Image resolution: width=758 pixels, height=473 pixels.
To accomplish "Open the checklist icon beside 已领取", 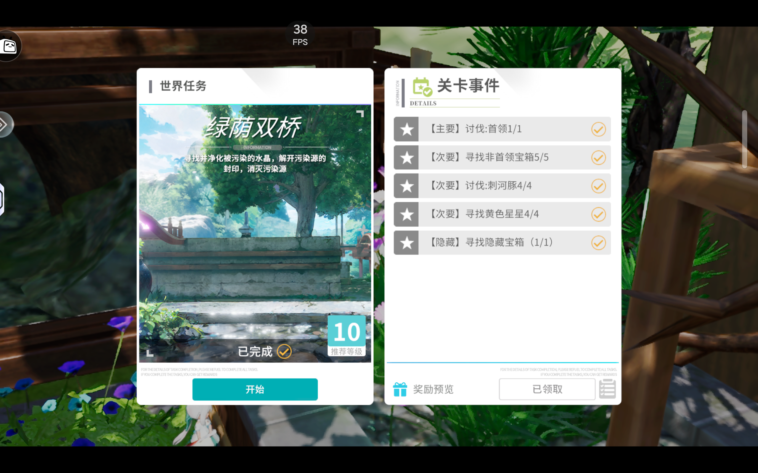I will click(x=607, y=389).
